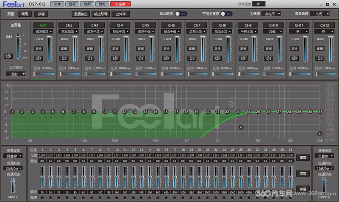
Task: Click the 存储 preset save button
Action: [x=41, y=14]
